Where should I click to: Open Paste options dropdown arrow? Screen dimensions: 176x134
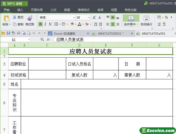[10, 24]
